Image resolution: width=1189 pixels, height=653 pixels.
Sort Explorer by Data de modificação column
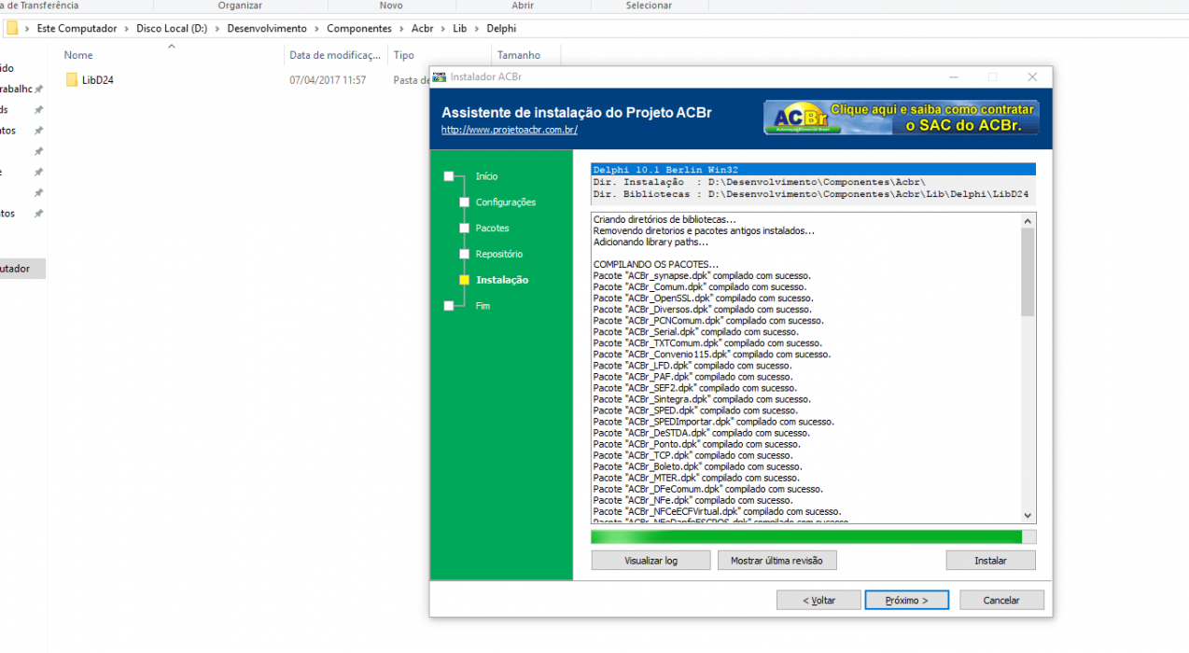click(335, 55)
